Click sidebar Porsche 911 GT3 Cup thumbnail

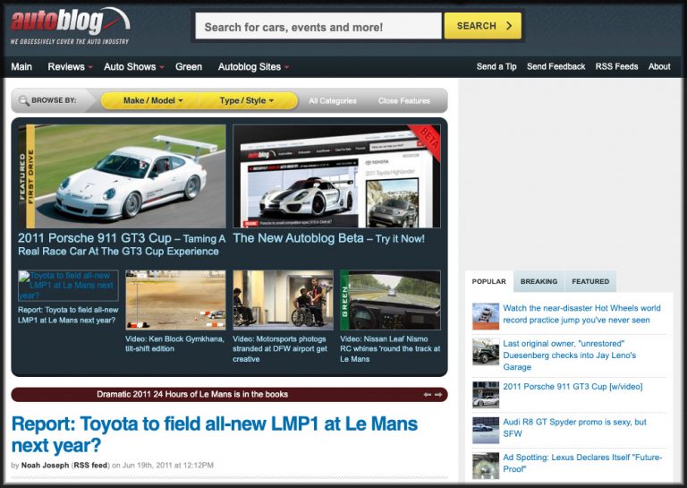pyautogui.click(x=486, y=395)
